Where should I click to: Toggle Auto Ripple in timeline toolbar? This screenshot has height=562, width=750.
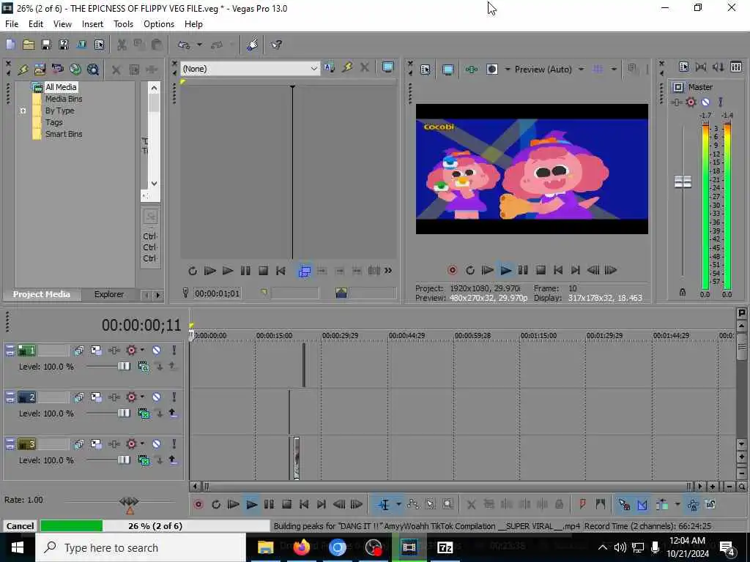click(662, 505)
